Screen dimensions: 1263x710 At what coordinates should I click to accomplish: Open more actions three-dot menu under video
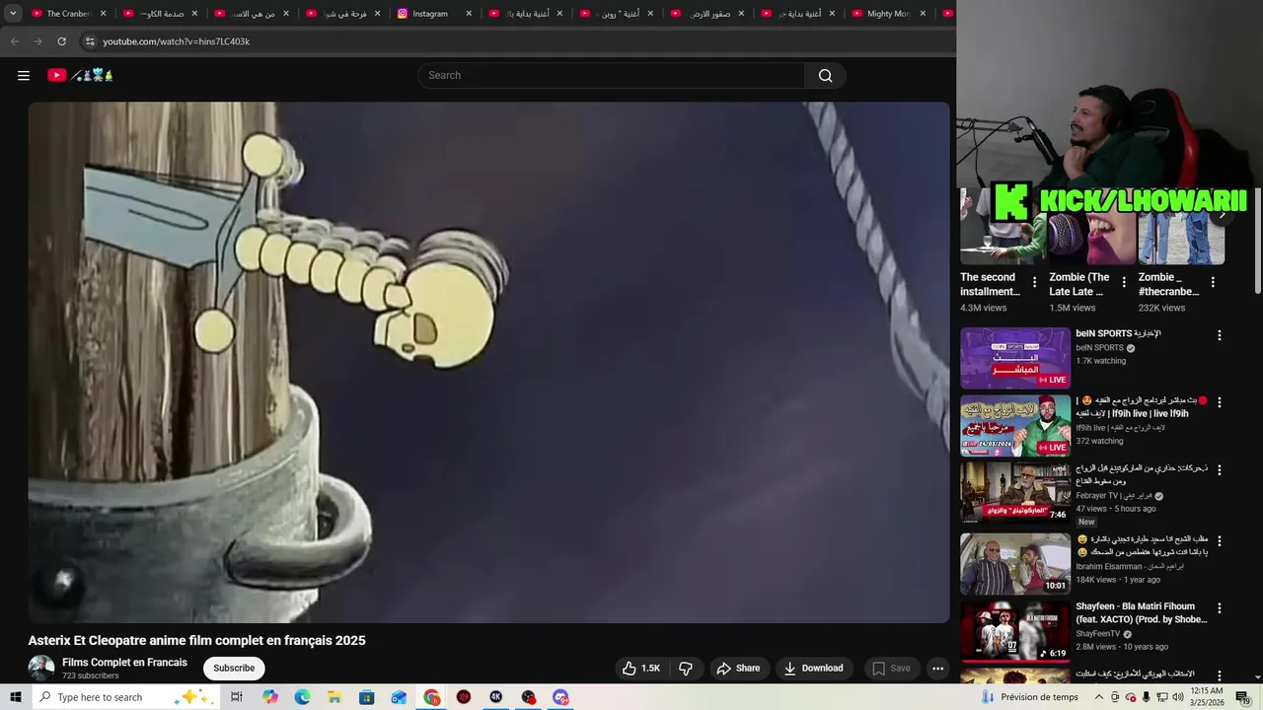click(x=937, y=669)
